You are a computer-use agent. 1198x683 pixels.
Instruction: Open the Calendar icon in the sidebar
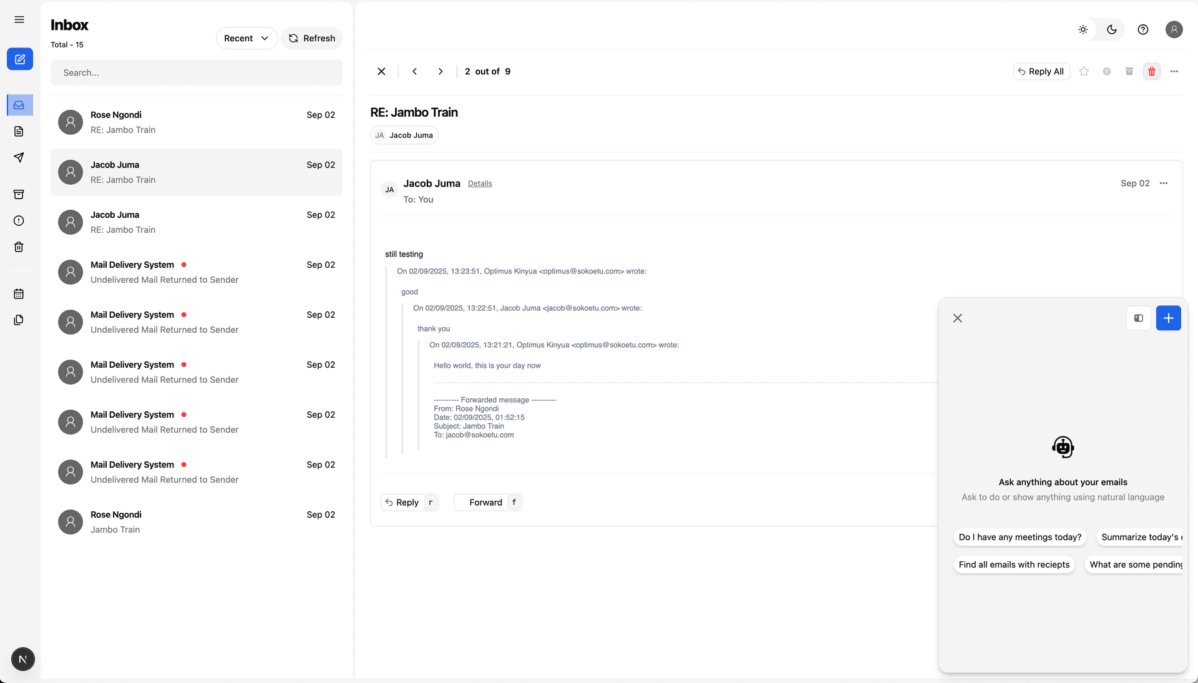click(19, 293)
